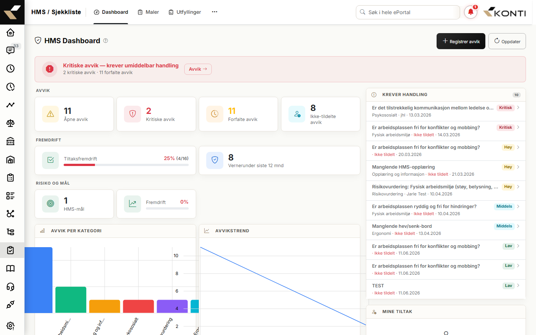Click the green bar in Avvik per kategori chart
This screenshot has width=536, height=335.
(x=71, y=300)
